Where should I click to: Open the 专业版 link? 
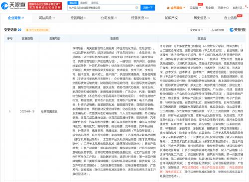click(x=210, y=8)
